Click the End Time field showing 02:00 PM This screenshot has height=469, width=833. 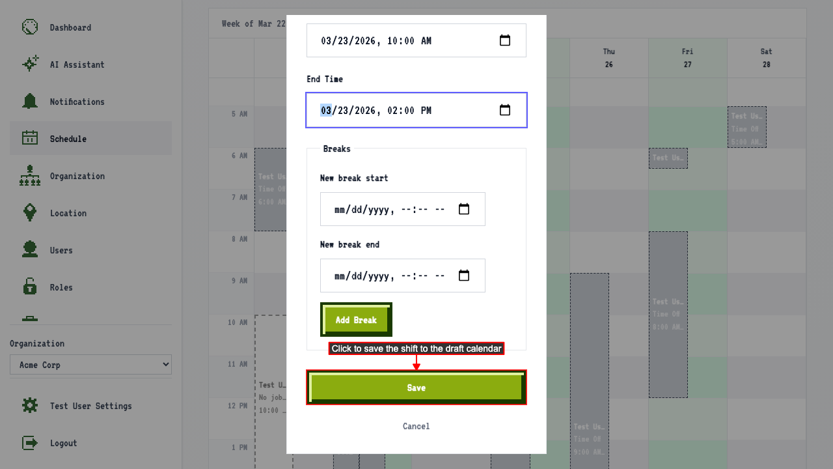click(x=416, y=110)
